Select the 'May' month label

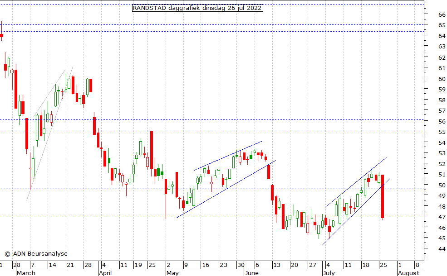[x=172, y=273]
